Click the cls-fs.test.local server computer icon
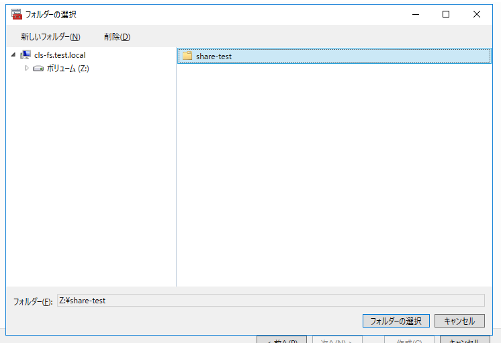This screenshot has width=501, height=343. pos(26,55)
